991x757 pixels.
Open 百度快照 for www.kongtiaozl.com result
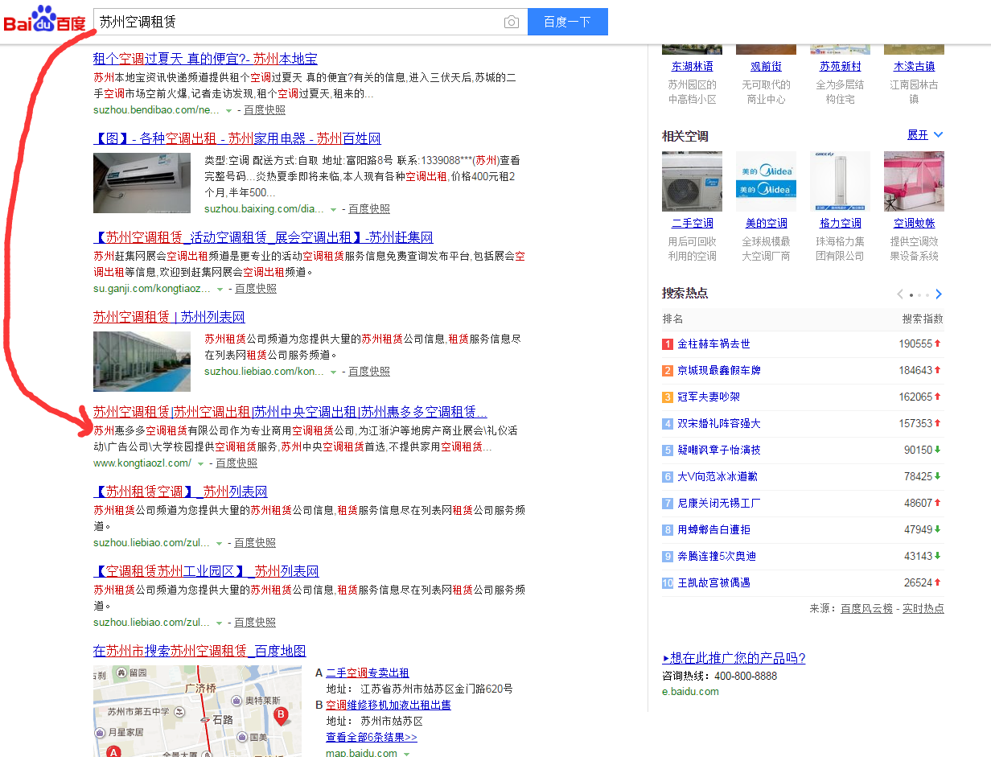click(x=236, y=463)
